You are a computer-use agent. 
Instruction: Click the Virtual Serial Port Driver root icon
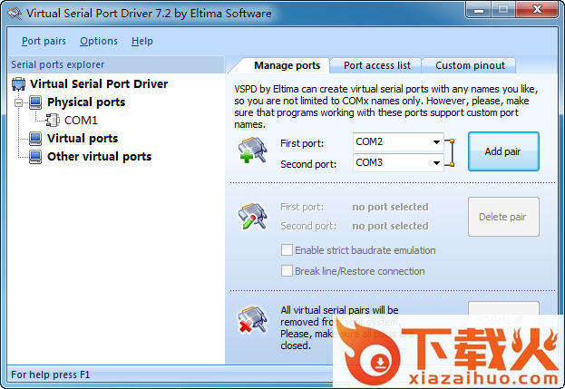[18, 84]
